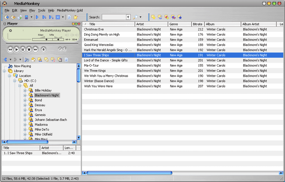Toggle the equalizer indicator in player display

(68, 39)
